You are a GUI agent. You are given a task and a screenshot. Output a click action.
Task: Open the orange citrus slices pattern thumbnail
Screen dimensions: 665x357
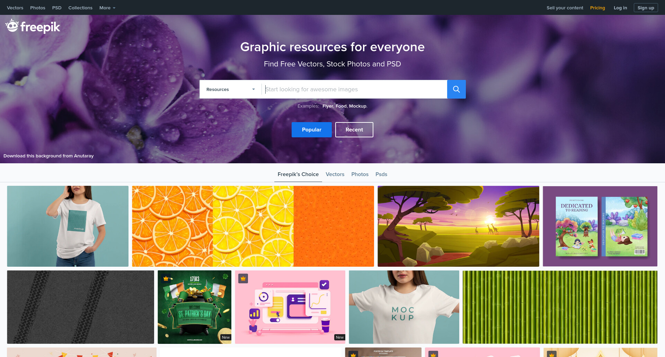[x=253, y=226]
